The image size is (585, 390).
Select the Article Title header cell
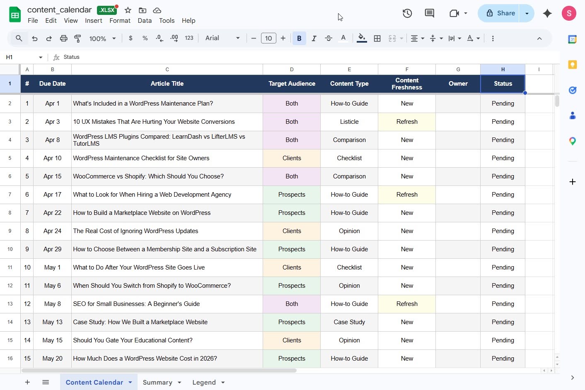coord(167,84)
